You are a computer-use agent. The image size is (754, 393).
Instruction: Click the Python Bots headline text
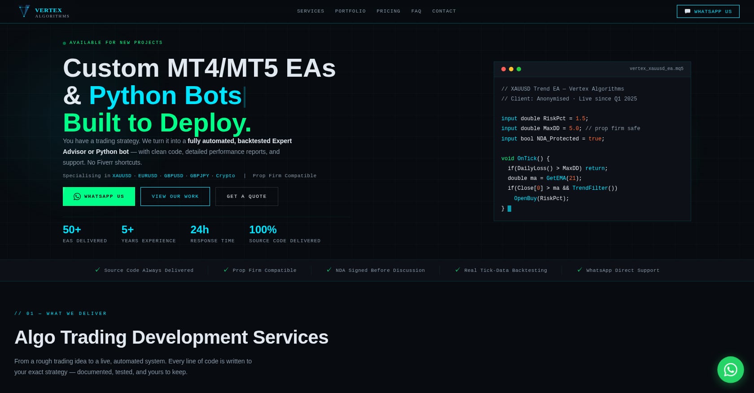(x=166, y=96)
